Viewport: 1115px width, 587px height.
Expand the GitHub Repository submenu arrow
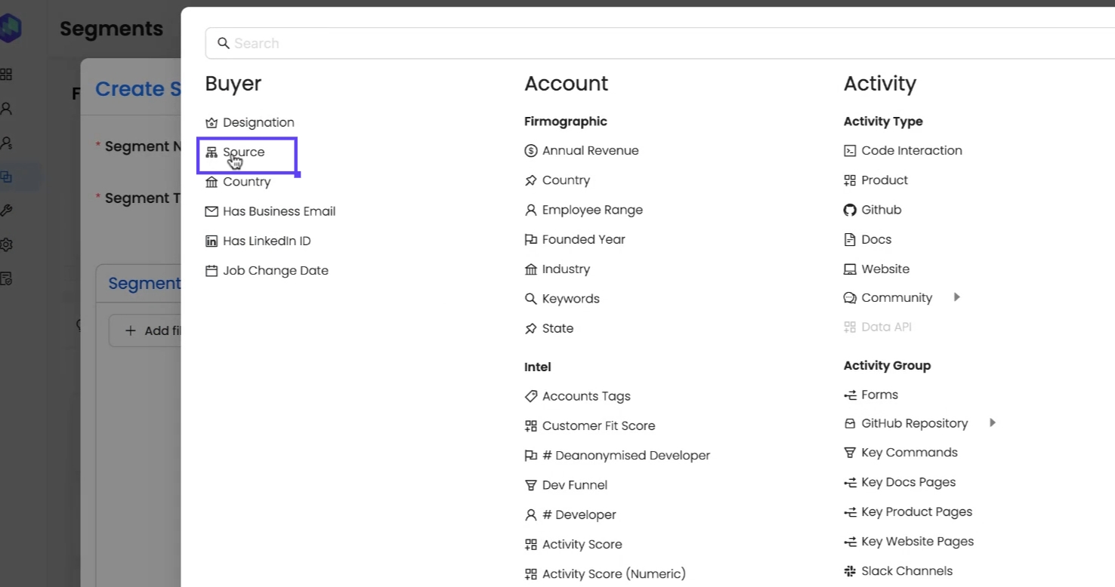pos(993,423)
